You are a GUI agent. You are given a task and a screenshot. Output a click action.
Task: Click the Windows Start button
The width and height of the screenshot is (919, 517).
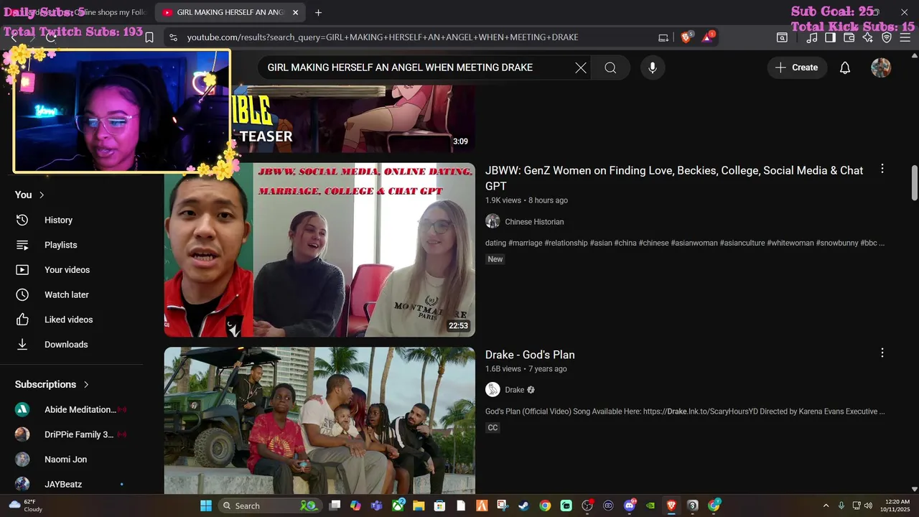(206, 506)
